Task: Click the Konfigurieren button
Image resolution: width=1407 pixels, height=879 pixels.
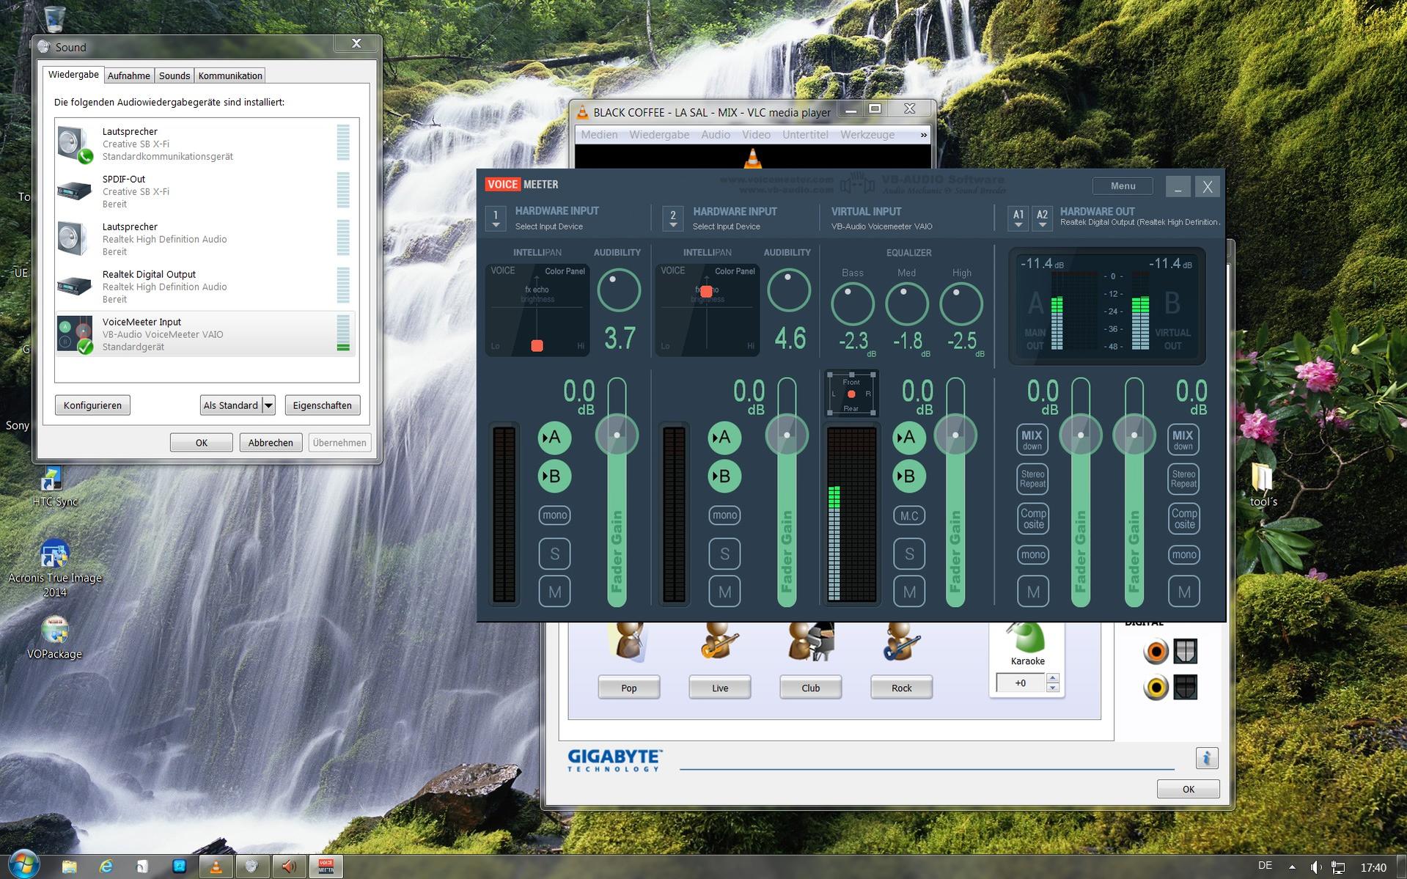Action: (x=92, y=405)
